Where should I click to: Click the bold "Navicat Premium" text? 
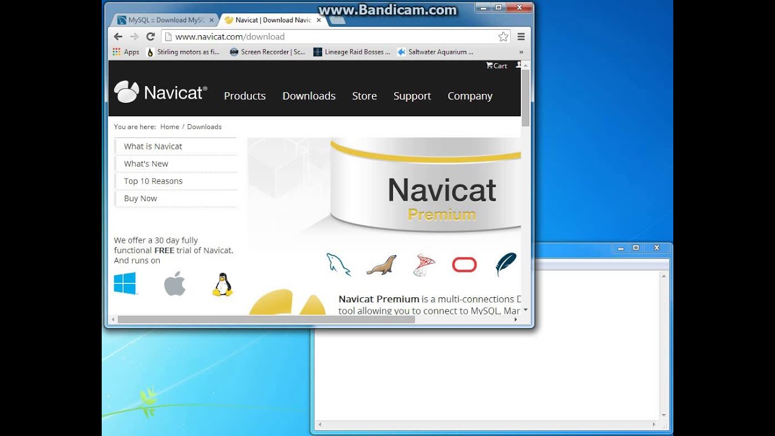click(379, 299)
